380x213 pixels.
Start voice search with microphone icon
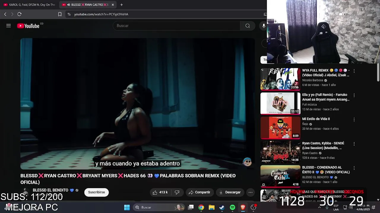pos(264,26)
